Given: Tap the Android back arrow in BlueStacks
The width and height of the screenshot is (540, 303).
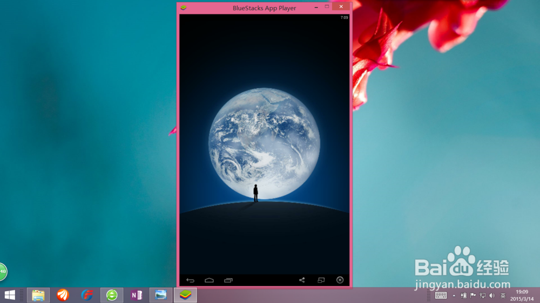Looking at the screenshot, I should pos(190,280).
